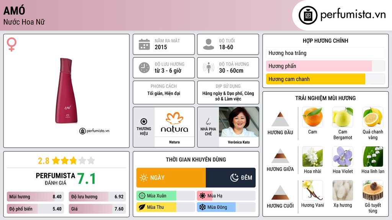
Task: Click the leaf icon for Mùa Thu
Action: [142, 207]
